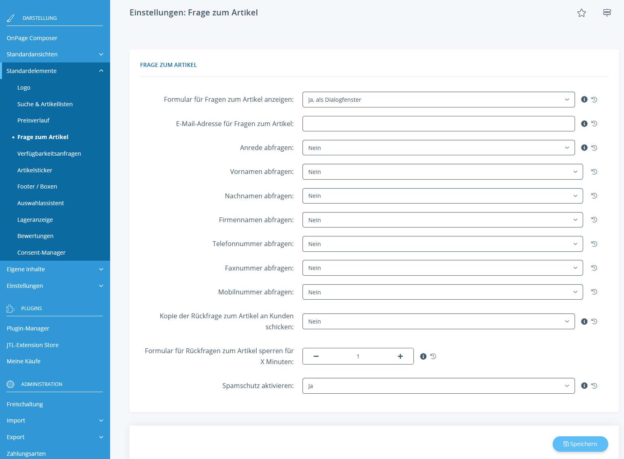Click the E-Mail-Adresse für Fragen input field

(438, 124)
